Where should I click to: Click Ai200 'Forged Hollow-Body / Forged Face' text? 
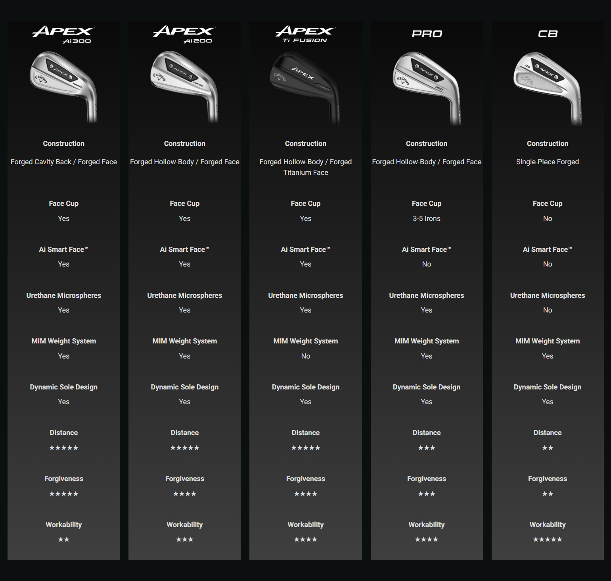(x=185, y=162)
